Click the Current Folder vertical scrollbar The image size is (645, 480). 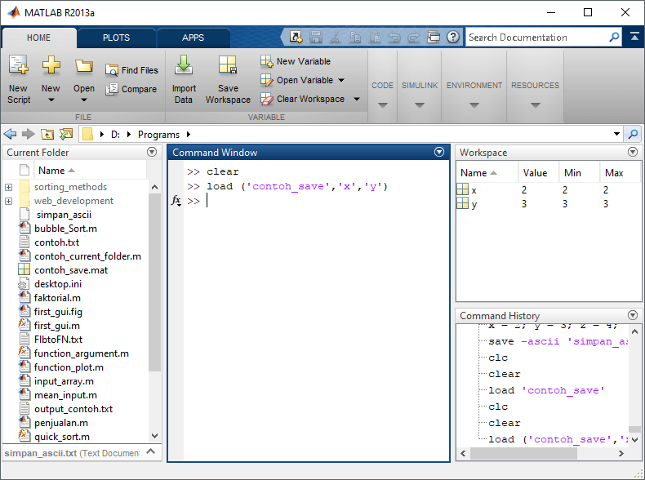click(x=154, y=282)
